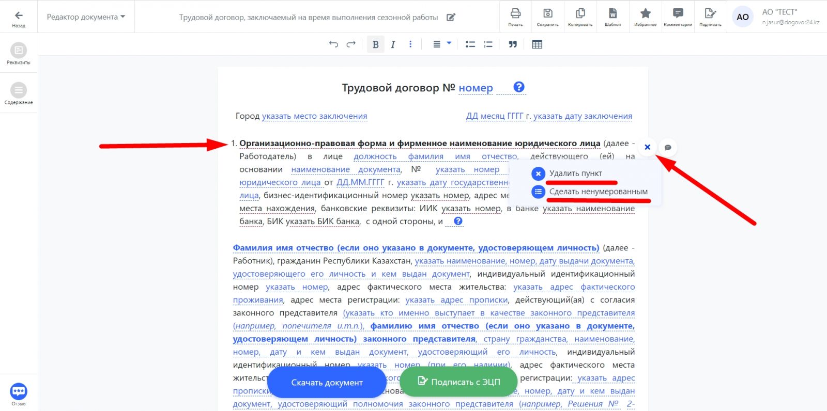Fill in указать место заключения field
827x411 pixels.
(x=314, y=116)
